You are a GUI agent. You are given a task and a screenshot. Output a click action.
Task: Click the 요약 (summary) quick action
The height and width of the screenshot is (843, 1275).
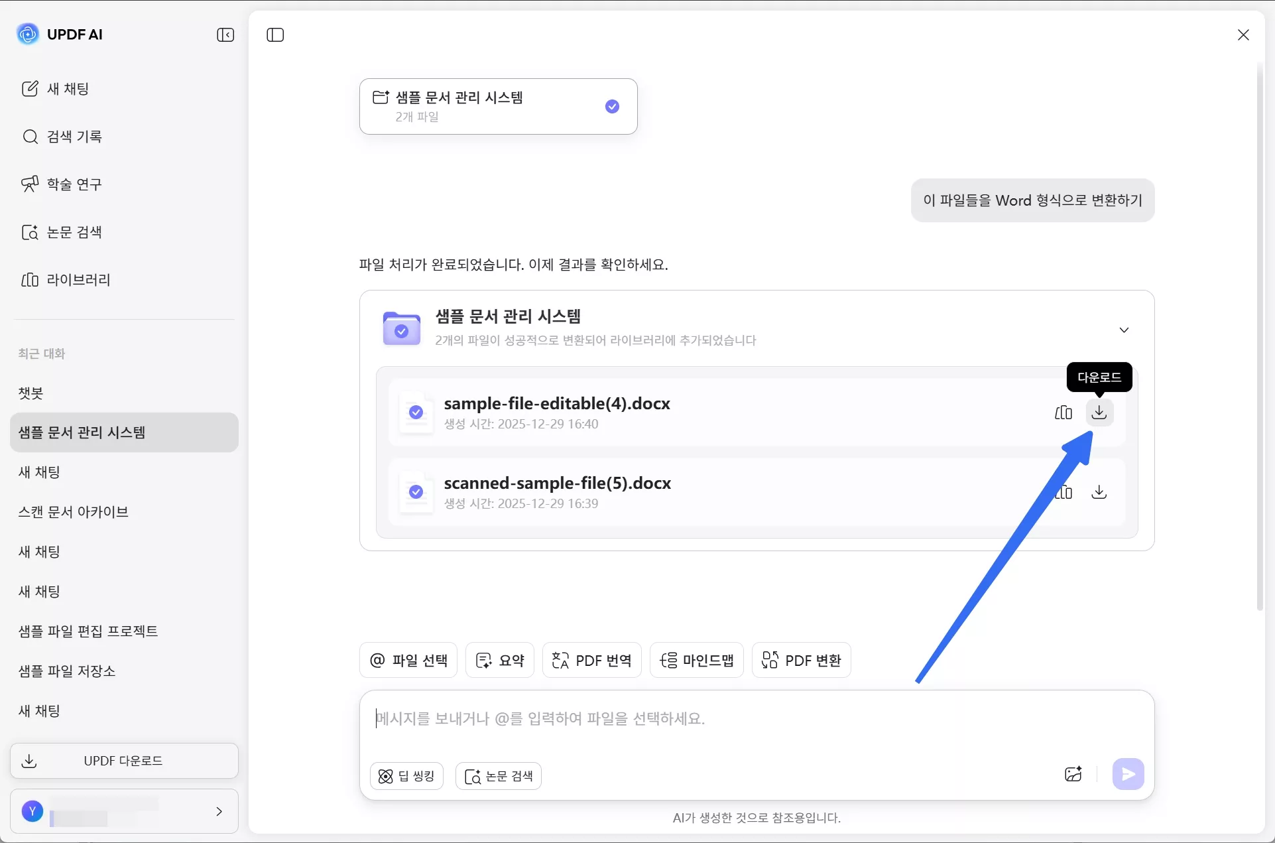499,659
